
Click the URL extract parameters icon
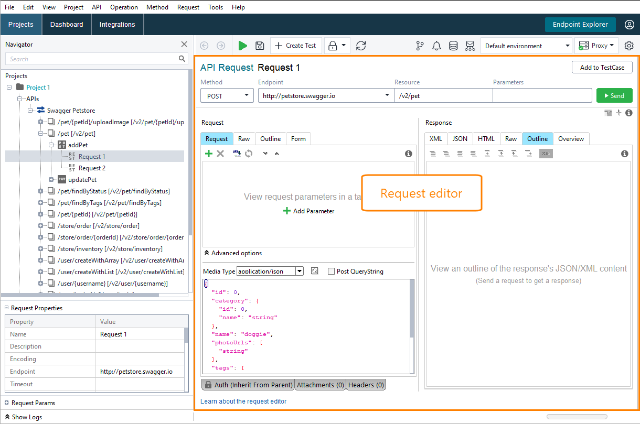tap(237, 154)
